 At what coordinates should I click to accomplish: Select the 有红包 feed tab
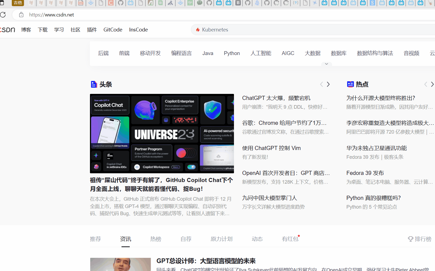290,239
